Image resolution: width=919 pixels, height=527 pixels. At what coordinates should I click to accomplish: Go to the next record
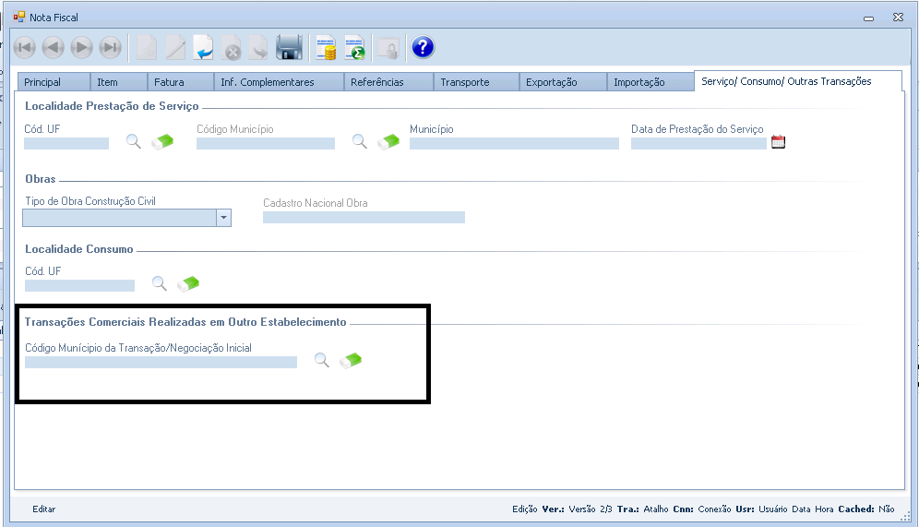pyautogui.click(x=81, y=47)
